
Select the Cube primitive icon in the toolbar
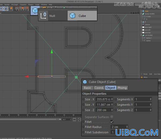point(35,10)
